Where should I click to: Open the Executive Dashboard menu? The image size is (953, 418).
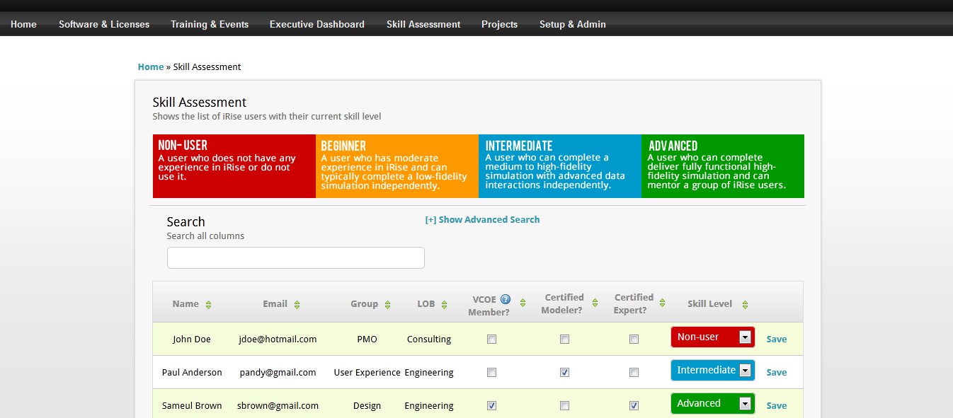click(x=317, y=24)
